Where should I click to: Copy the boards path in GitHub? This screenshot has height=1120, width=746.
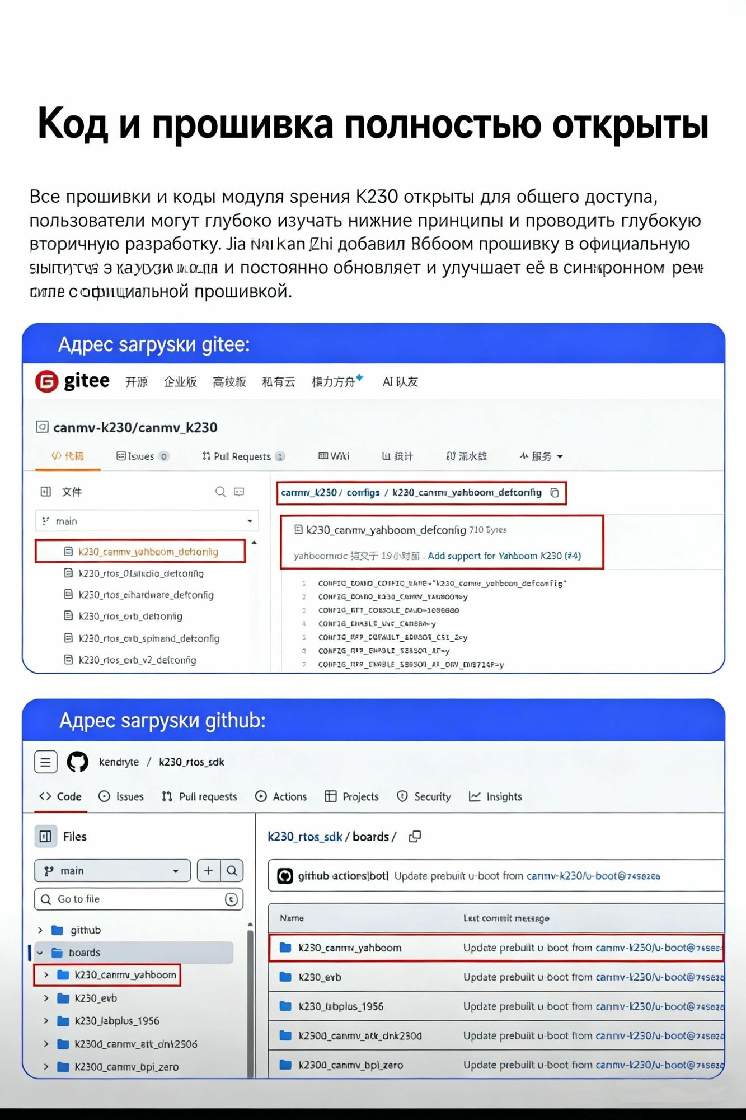click(x=415, y=836)
